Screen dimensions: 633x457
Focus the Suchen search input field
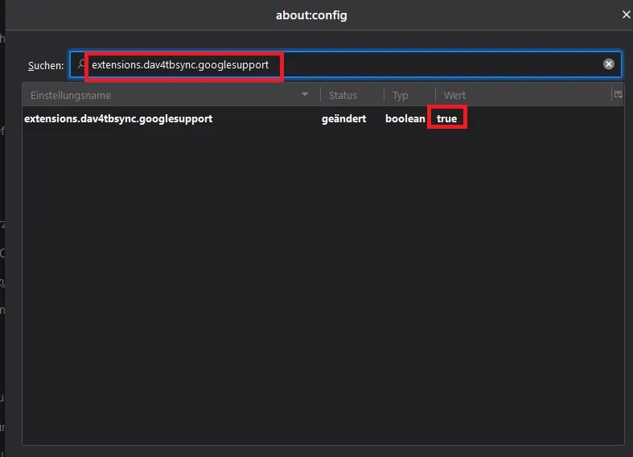coord(345,64)
